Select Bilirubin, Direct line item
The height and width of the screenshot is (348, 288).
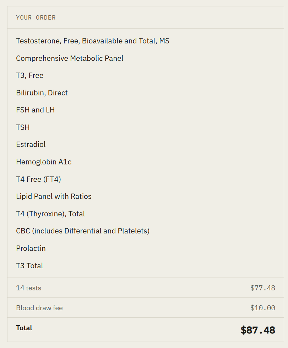point(42,93)
